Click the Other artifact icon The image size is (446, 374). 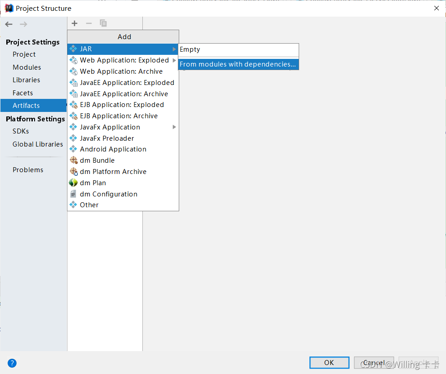(x=73, y=205)
